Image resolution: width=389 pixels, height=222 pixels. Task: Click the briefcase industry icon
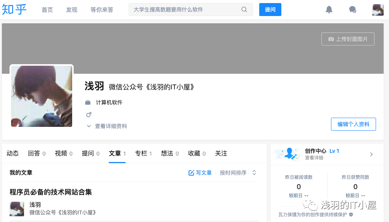[88, 102]
